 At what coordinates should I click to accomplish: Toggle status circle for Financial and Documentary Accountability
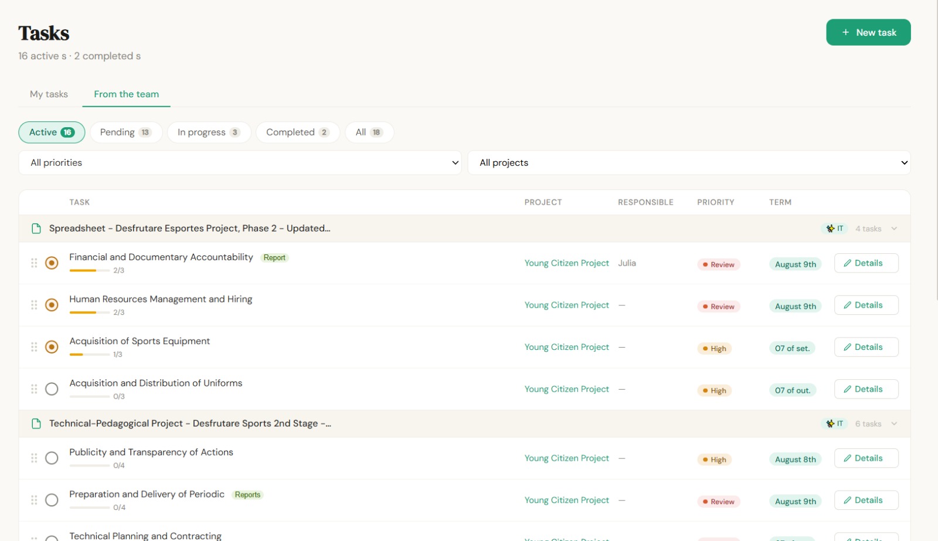(52, 263)
